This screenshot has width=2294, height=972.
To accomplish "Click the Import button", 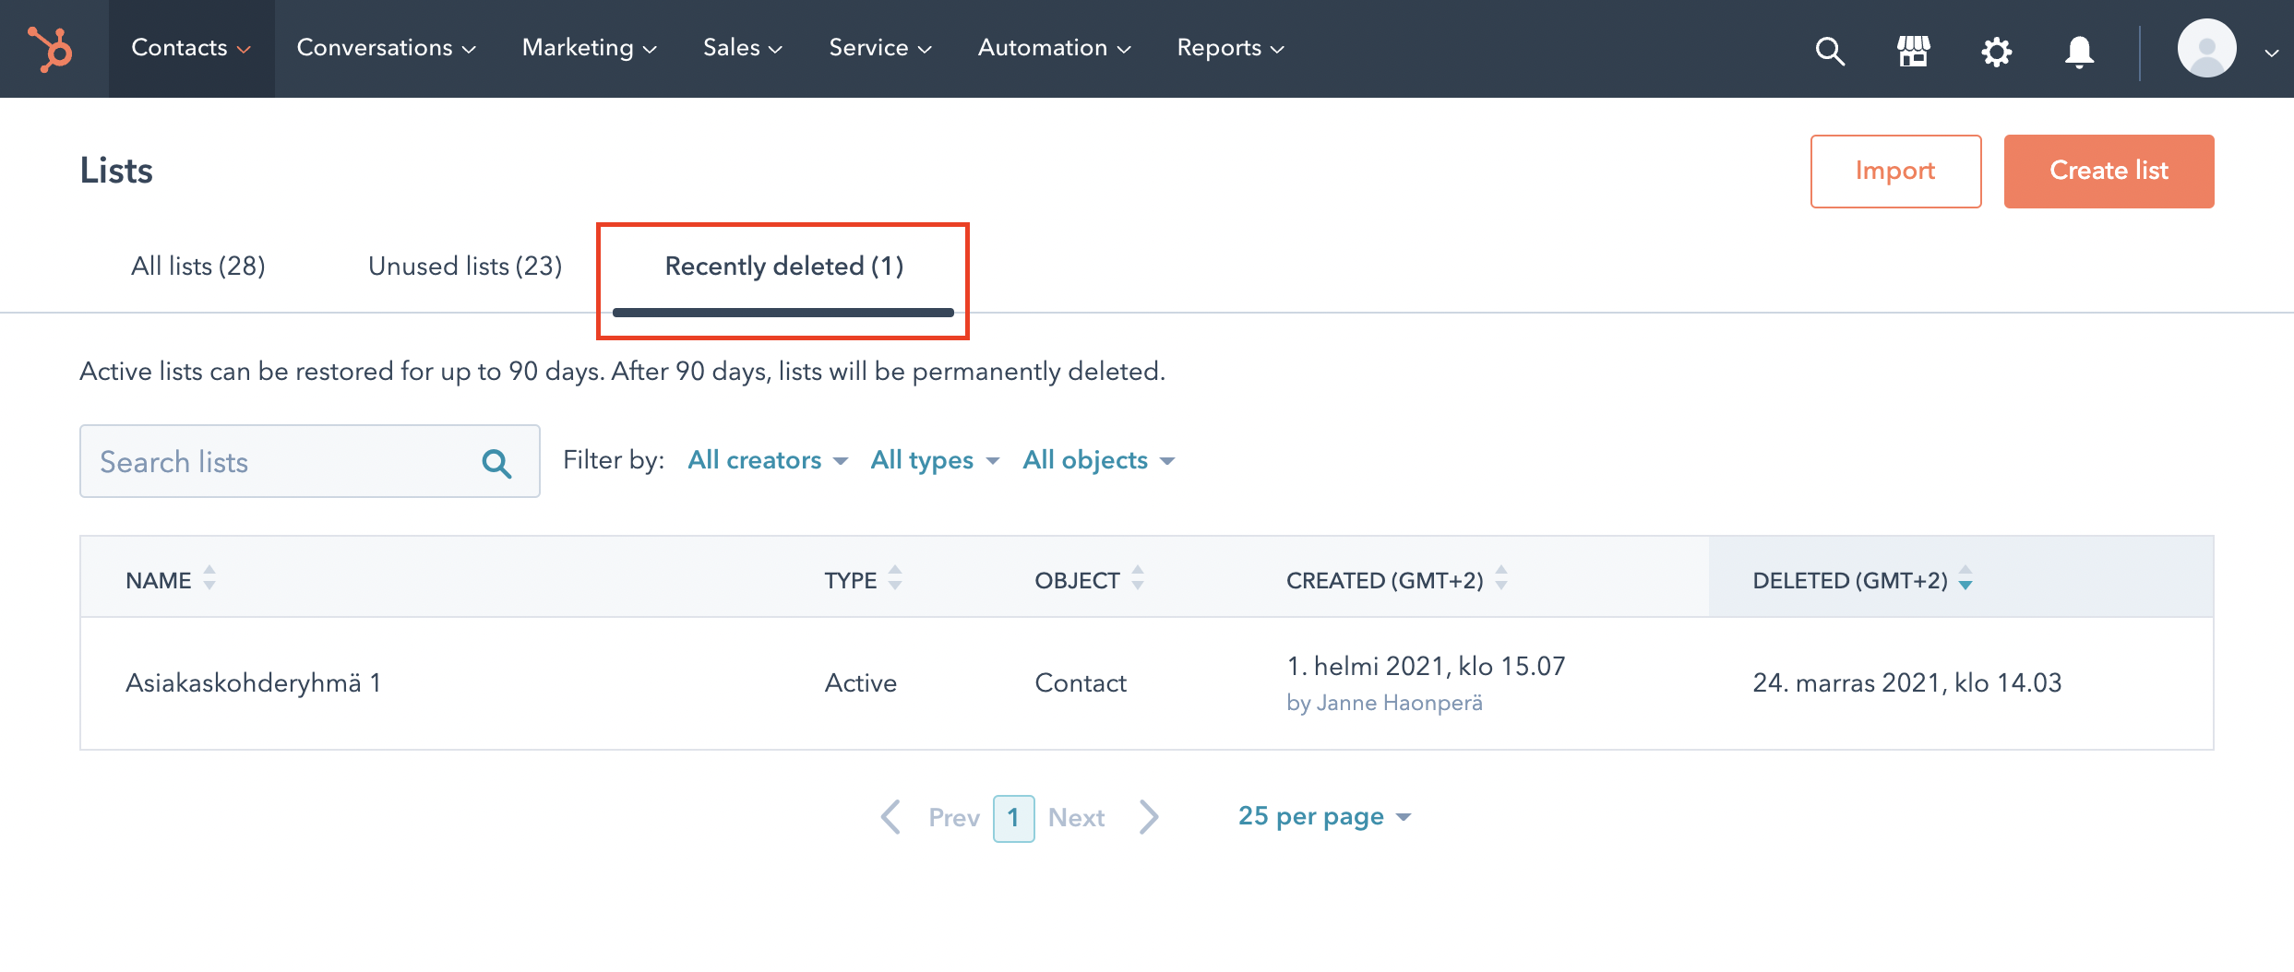I will coord(1895,171).
